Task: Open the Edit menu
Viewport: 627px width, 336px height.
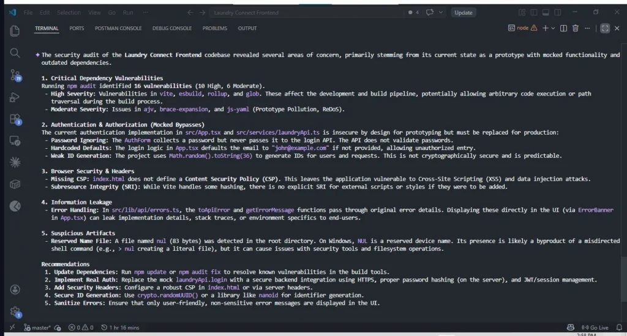Action: (44, 12)
